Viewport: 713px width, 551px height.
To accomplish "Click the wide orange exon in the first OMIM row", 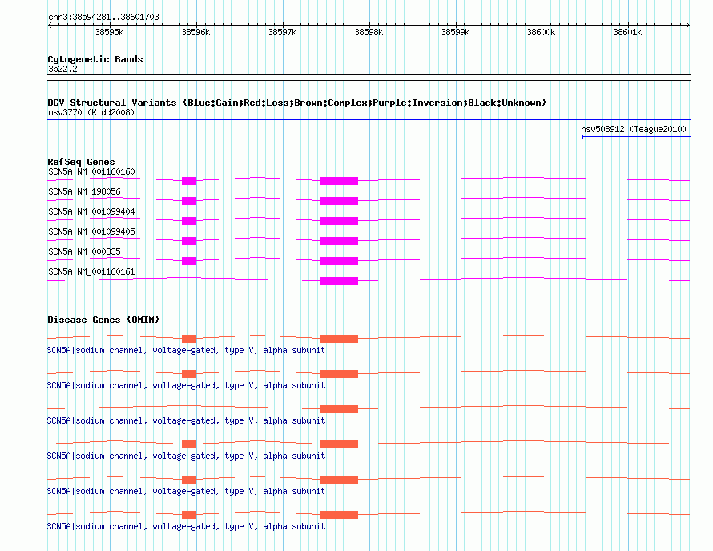I will 339,339.
